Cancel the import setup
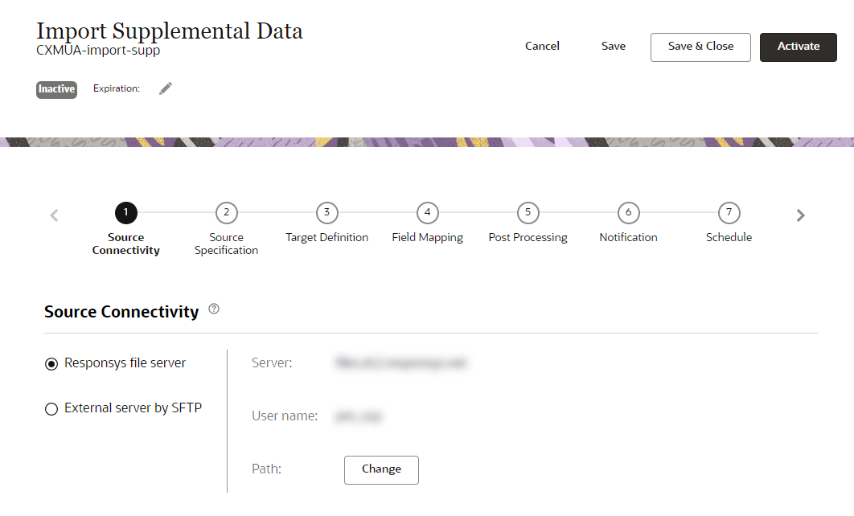This screenshot has width=854, height=516. [542, 47]
